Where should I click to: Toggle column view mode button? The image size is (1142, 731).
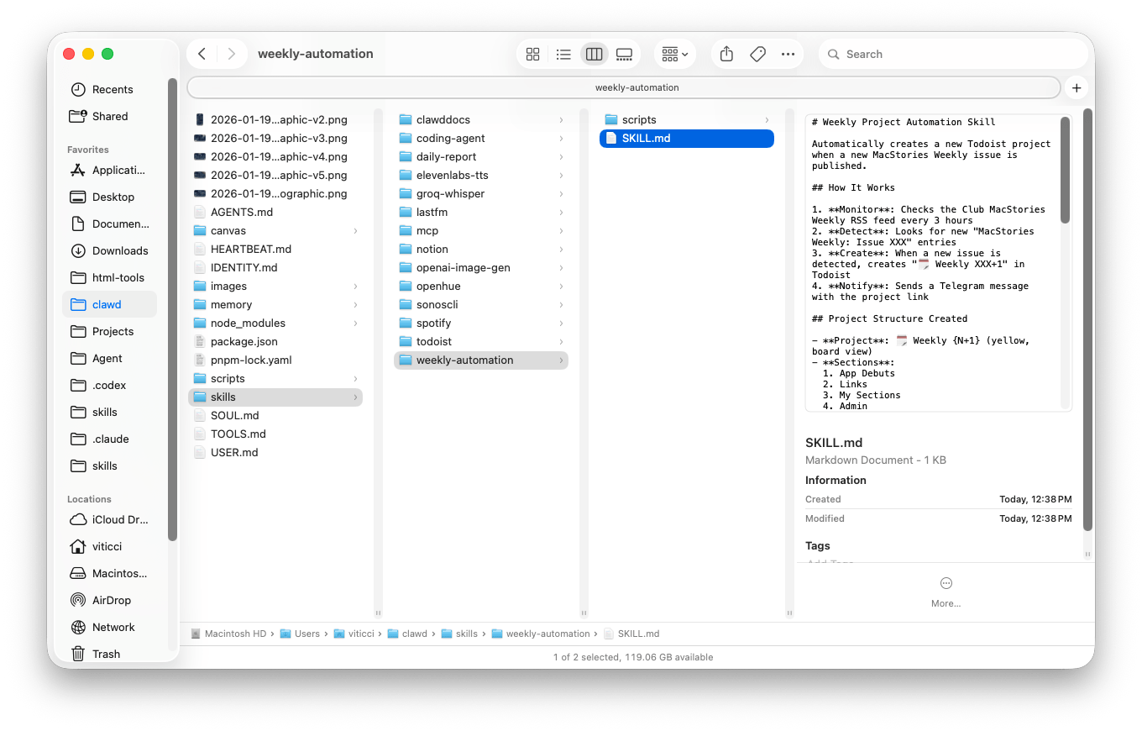[594, 54]
